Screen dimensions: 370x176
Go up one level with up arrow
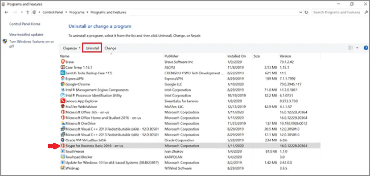pos(27,12)
